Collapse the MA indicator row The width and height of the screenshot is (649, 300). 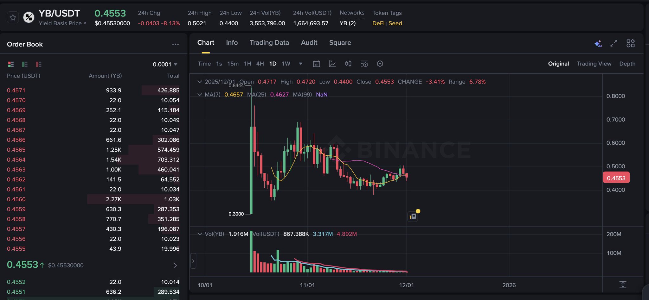point(200,95)
